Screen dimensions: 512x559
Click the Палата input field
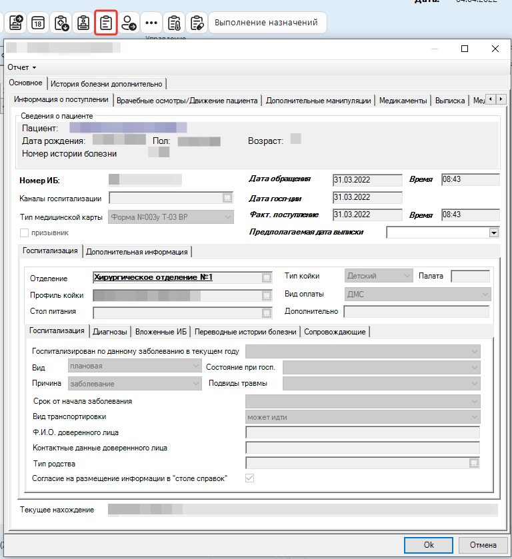tap(470, 276)
